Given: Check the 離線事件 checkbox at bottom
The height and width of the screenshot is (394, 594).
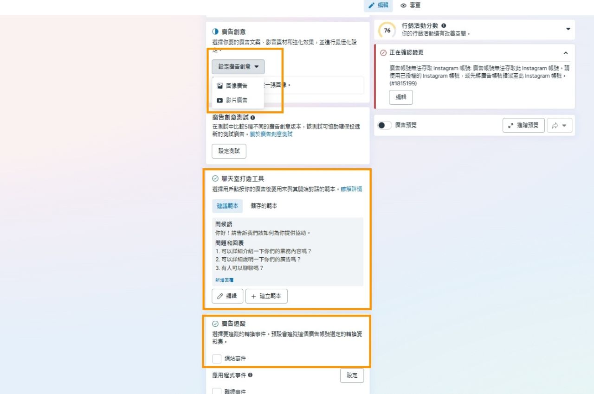Looking at the screenshot, I should point(216,392).
